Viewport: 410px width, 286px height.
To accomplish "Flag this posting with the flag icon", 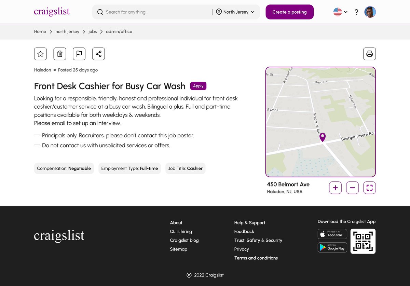I will coord(79,54).
